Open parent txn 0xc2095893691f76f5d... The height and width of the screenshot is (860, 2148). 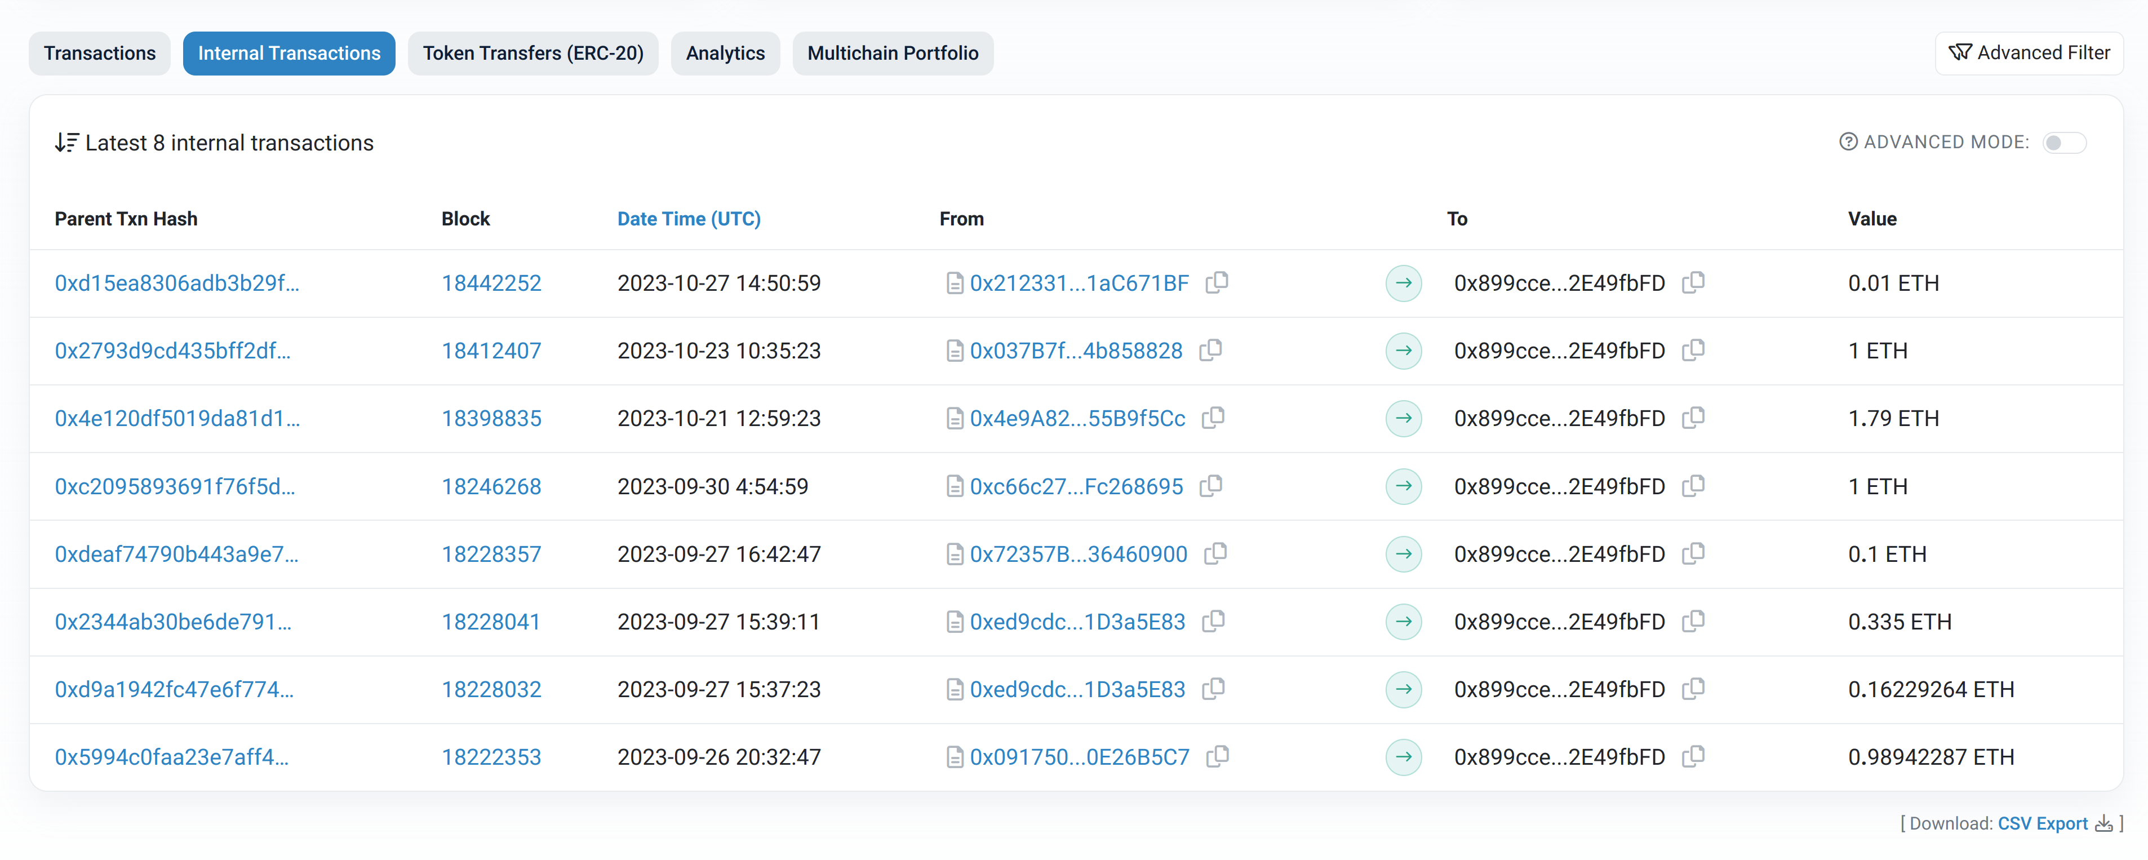click(175, 486)
